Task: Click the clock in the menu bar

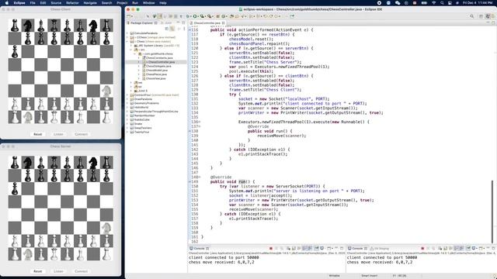Action: pos(478,3)
